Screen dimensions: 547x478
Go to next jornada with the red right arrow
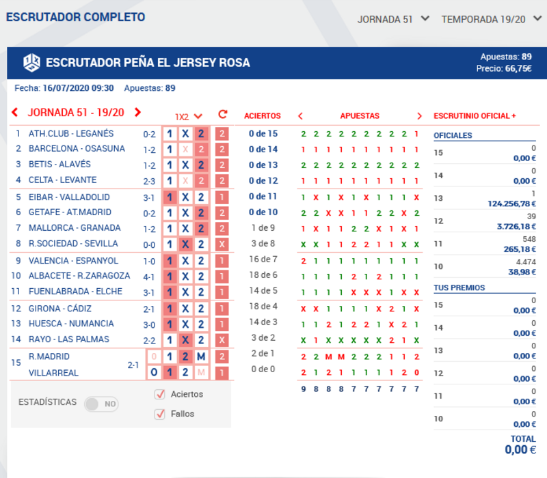pyautogui.click(x=138, y=112)
